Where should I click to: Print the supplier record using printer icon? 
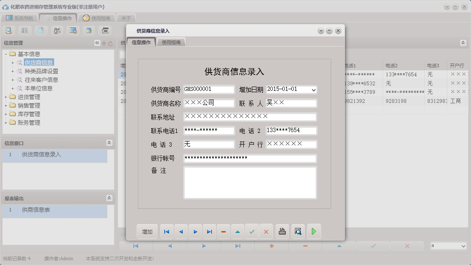pyautogui.click(x=283, y=232)
